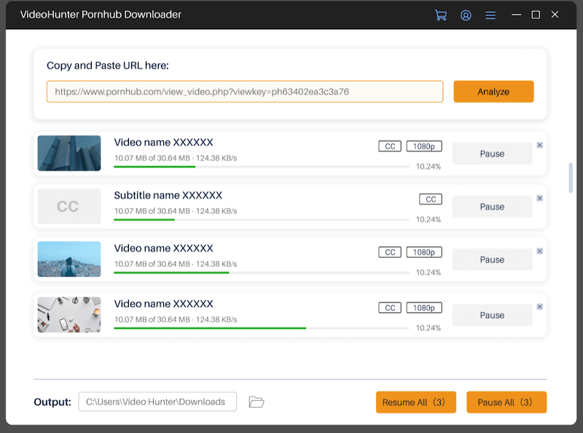Select the title text Subtitle name XXXXXX
This screenshot has width=583, height=433.
pos(168,195)
